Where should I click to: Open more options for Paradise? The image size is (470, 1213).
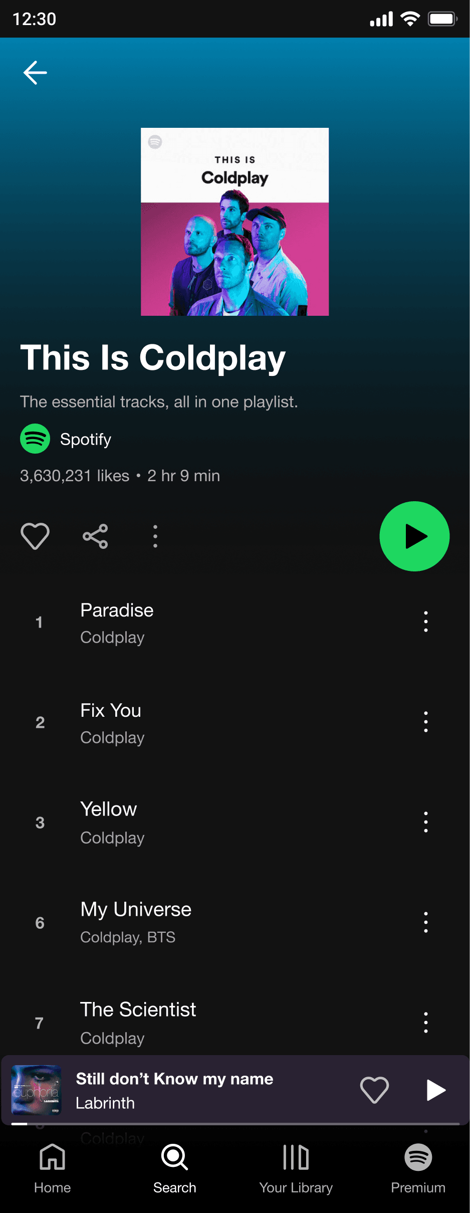pos(426,622)
